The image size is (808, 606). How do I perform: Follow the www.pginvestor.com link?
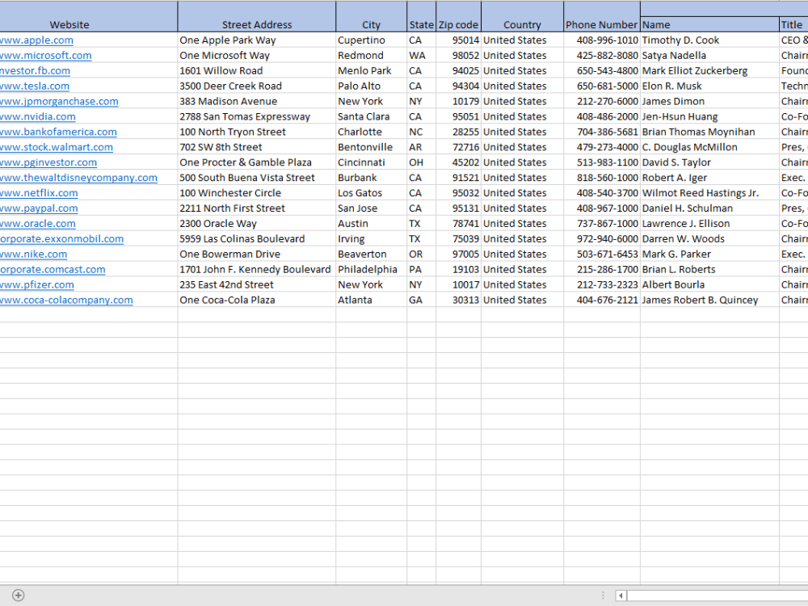[48, 163]
